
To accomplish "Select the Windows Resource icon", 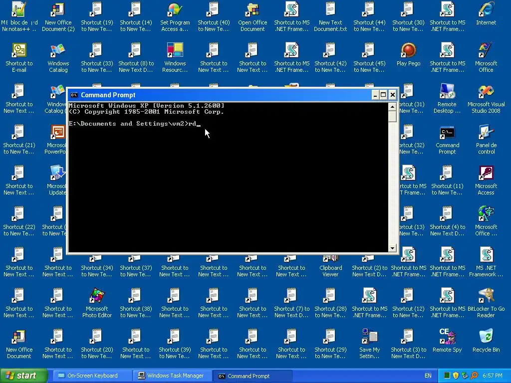I will coord(175,57).
